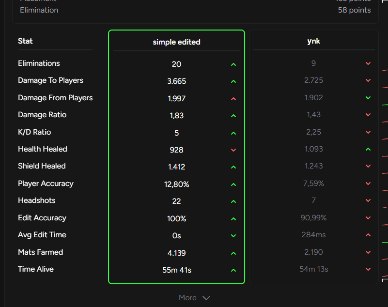
Task: Click the 'Player Accuracy' stat label
Action: click(46, 184)
